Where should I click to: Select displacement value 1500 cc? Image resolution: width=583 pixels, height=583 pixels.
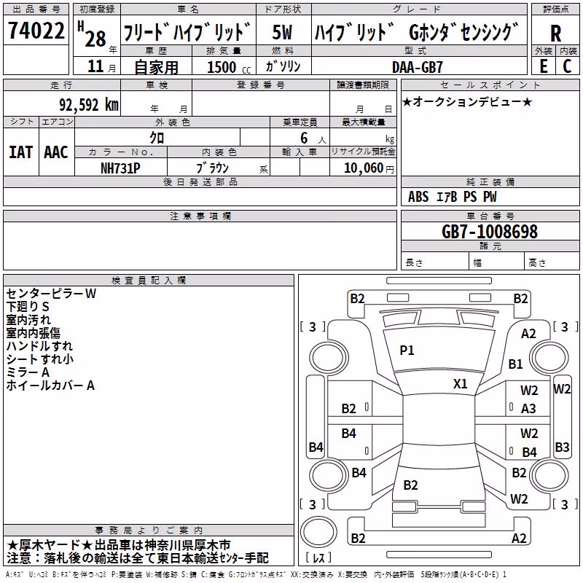(x=229, y=67)
